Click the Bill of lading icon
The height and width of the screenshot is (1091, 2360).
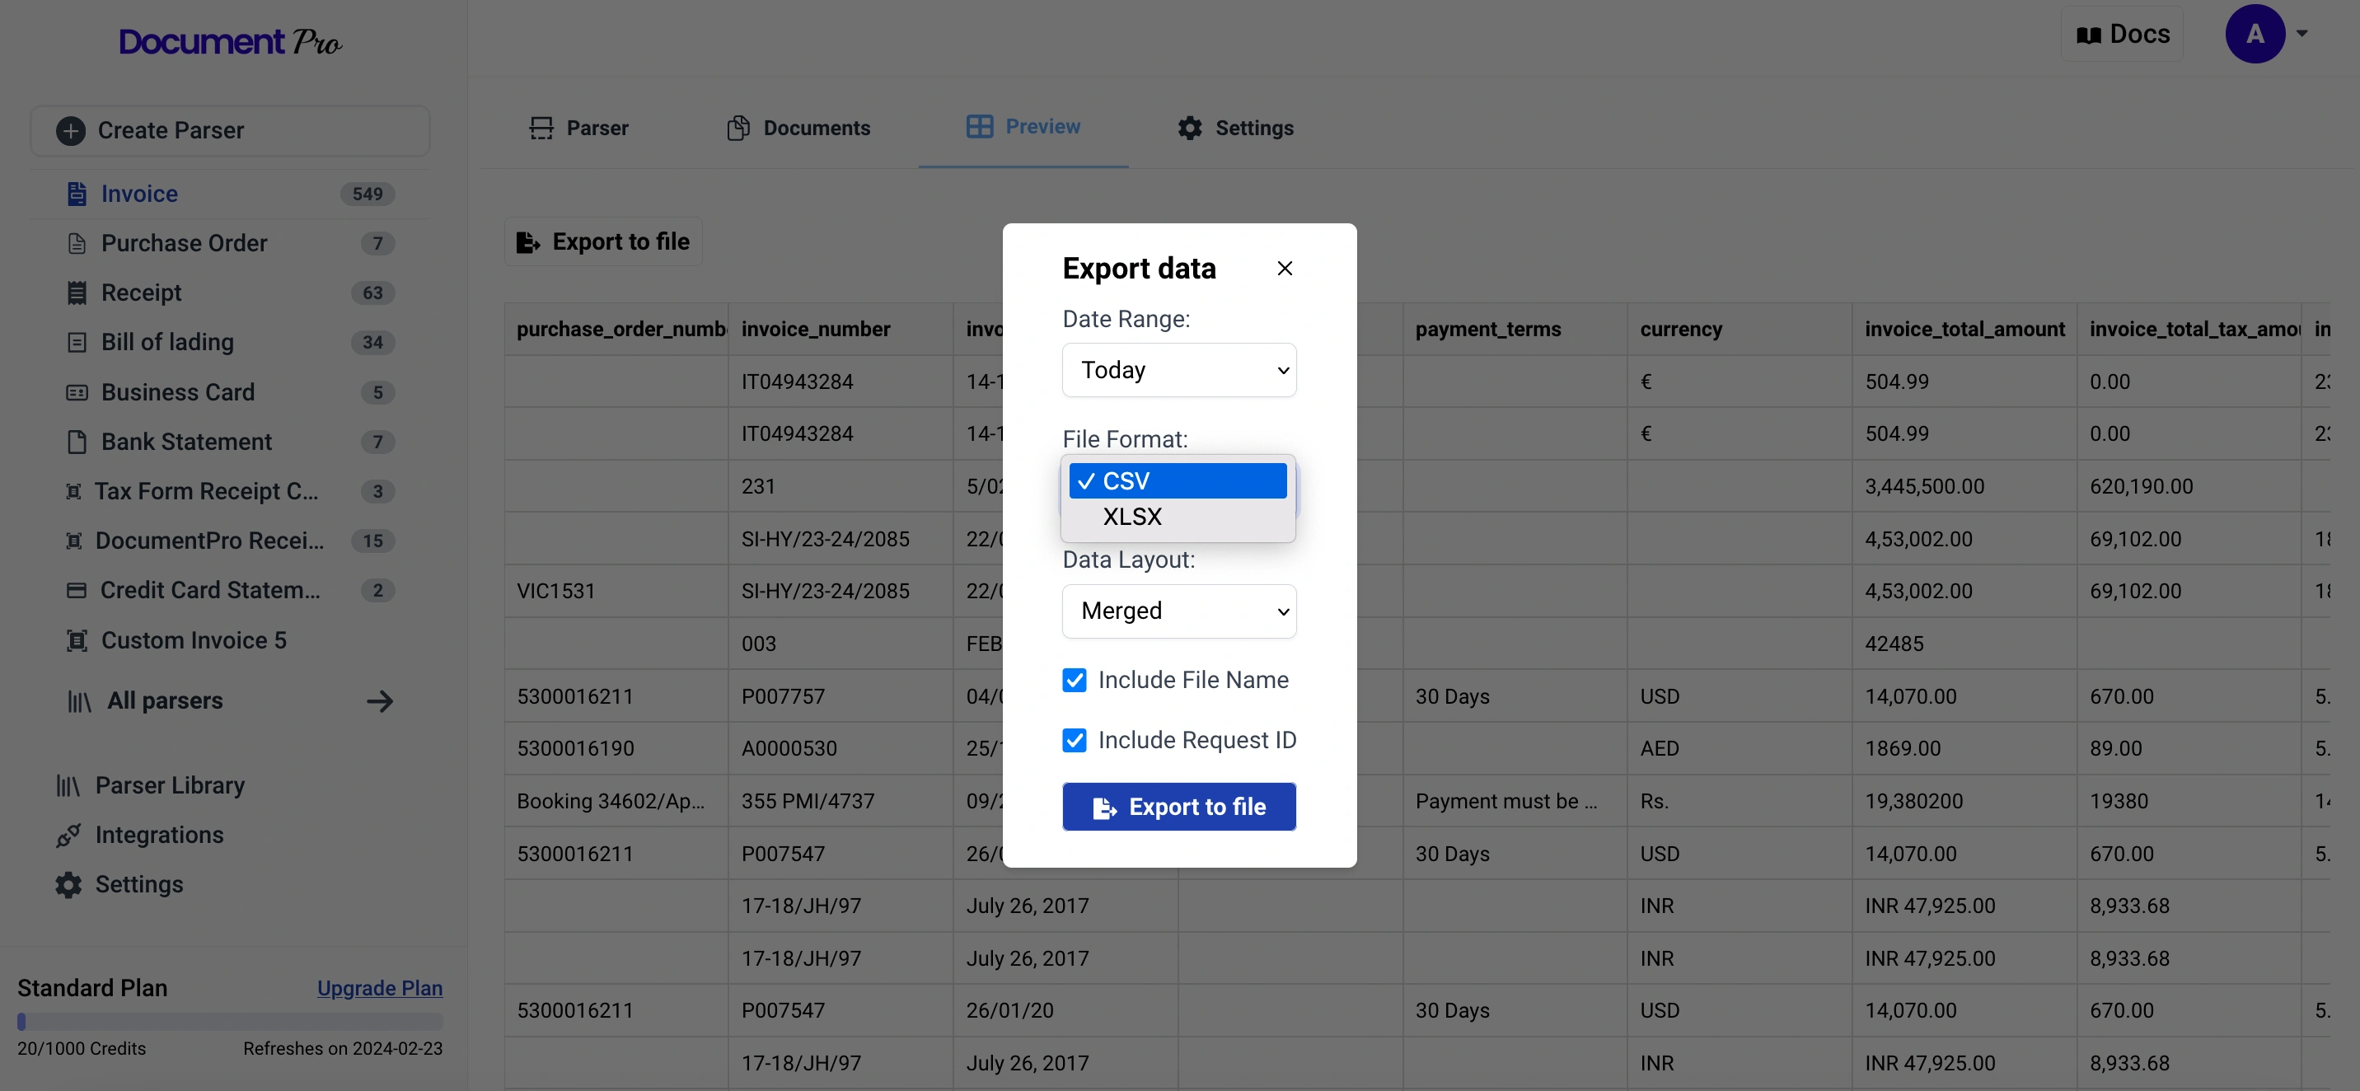(x=77, y=343)
